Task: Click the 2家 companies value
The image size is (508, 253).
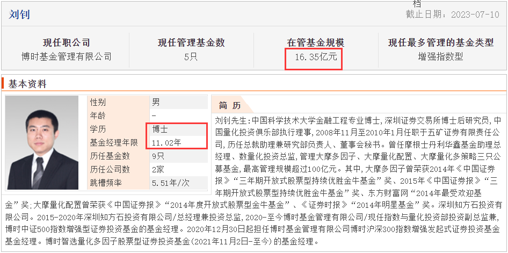Action: pos(158,169)
